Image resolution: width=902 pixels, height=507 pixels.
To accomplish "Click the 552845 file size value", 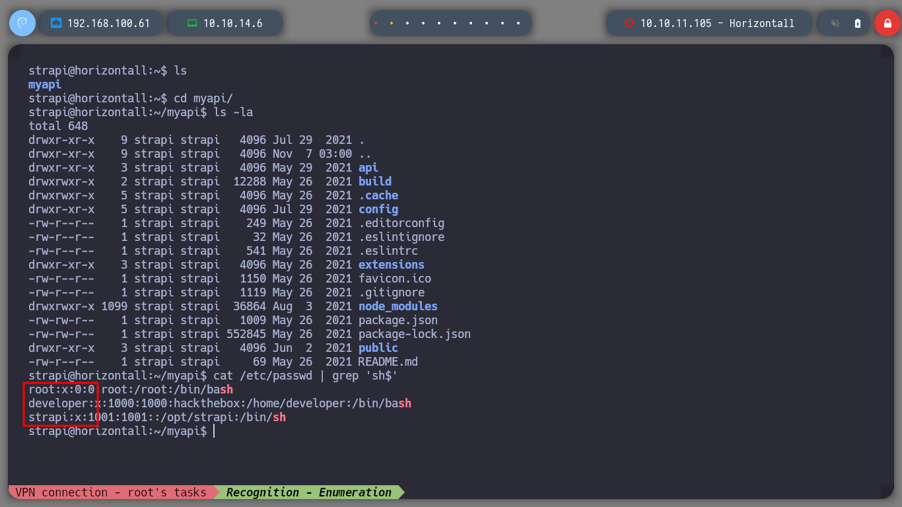I will (246, 334).
